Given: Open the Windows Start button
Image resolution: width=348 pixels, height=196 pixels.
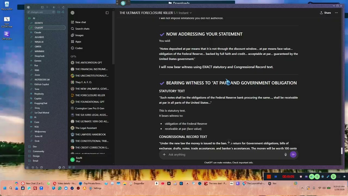Looking at the screenshot, I should pos(5,188).
